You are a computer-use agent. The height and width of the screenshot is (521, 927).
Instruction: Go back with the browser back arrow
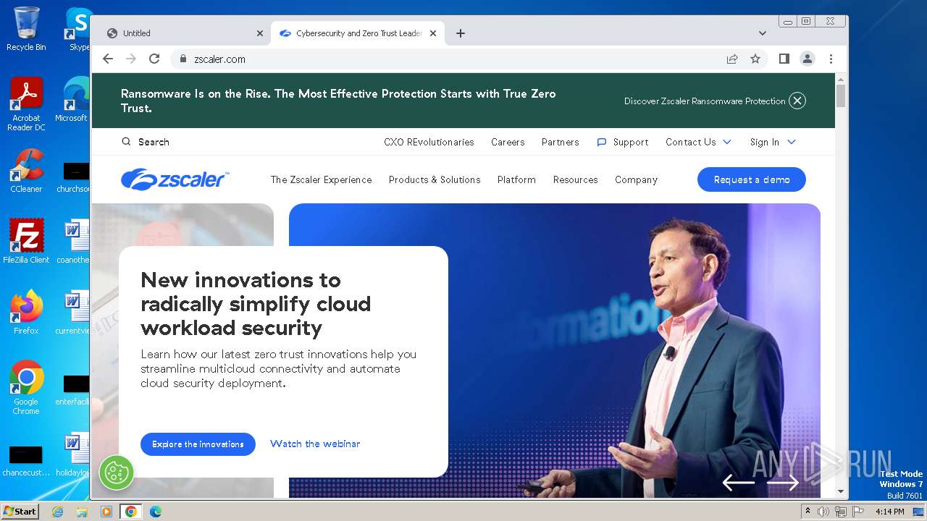[108, 59]
